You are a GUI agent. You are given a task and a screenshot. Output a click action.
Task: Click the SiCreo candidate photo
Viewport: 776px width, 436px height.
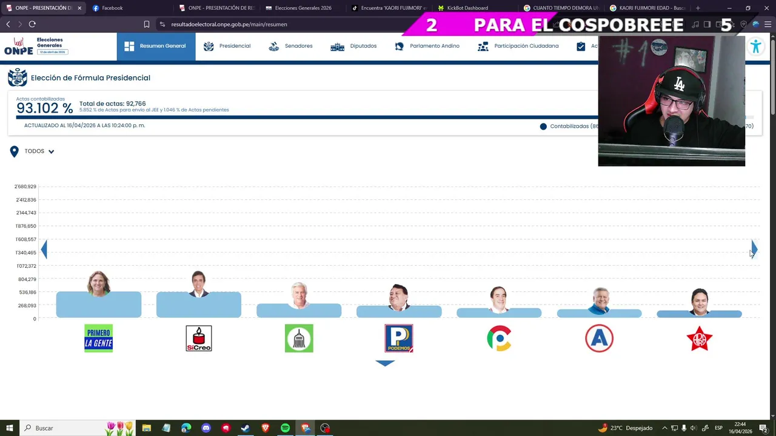point(199,284)
